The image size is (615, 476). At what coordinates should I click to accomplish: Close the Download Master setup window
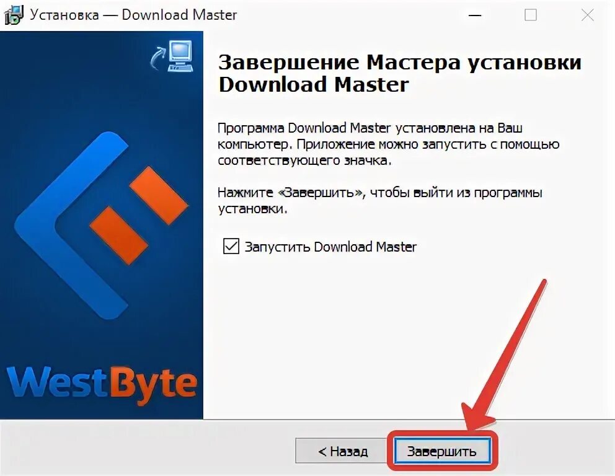click(587, 15)
